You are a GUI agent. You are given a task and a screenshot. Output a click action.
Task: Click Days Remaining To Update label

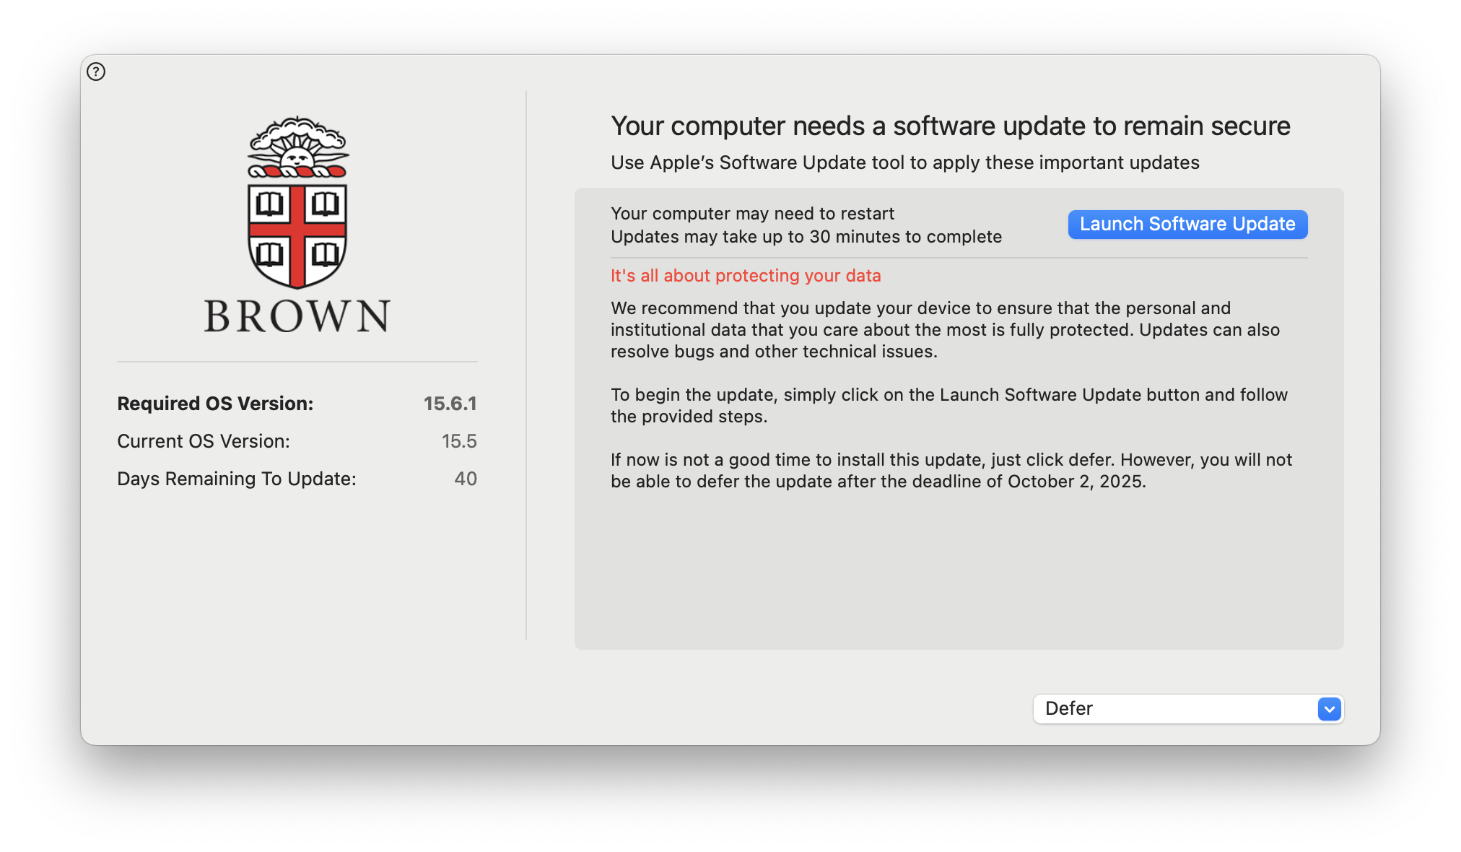237,479
